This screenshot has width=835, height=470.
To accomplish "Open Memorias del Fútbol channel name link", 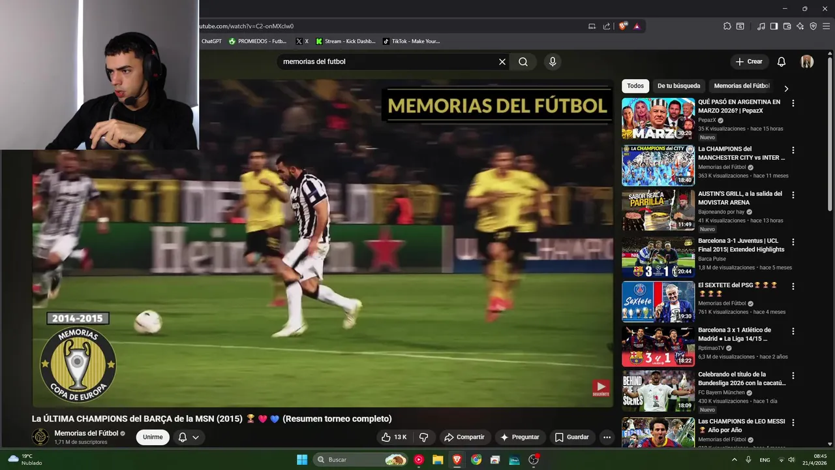I will pos(86,433).
